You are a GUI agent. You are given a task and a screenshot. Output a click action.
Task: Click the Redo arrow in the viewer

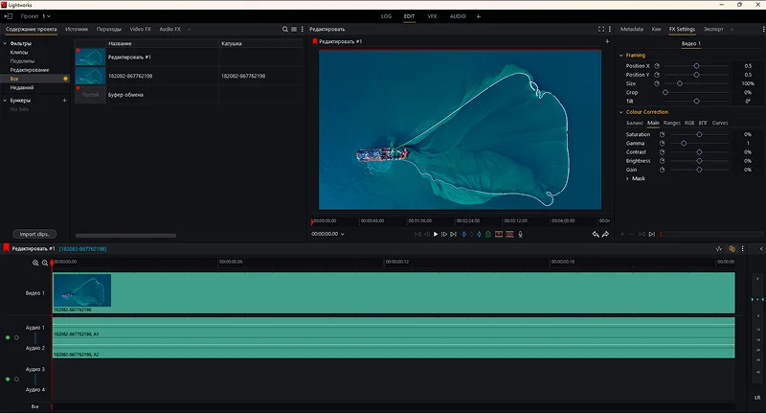[x=605, y=234]
